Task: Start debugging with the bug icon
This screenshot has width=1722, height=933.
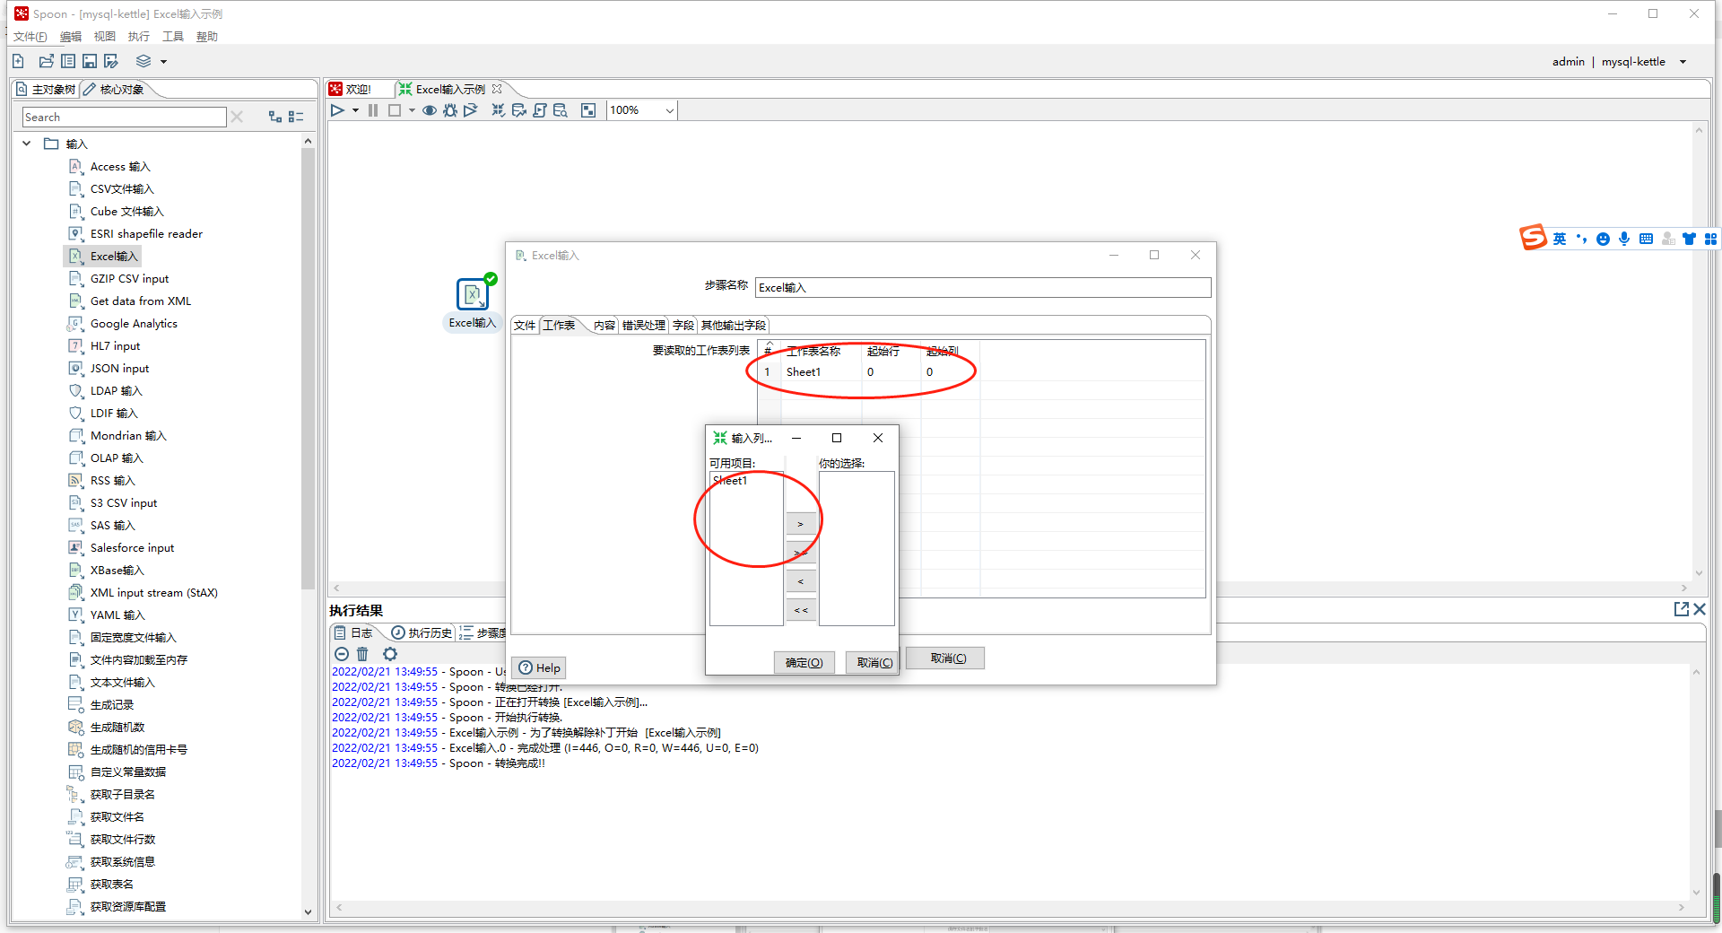Action: 450,110
